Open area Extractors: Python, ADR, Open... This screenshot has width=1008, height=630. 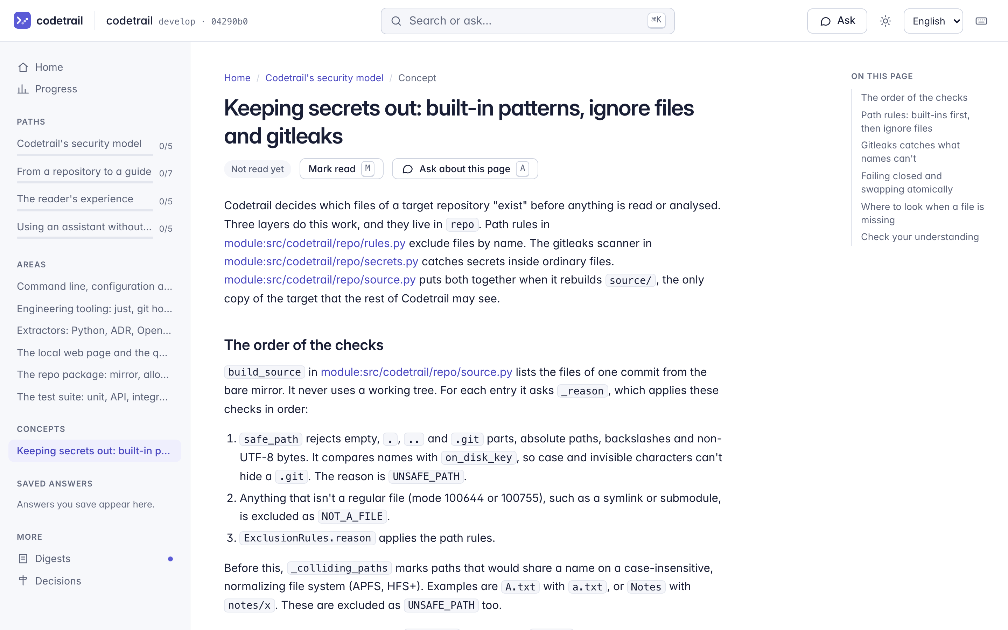(95, 330)
